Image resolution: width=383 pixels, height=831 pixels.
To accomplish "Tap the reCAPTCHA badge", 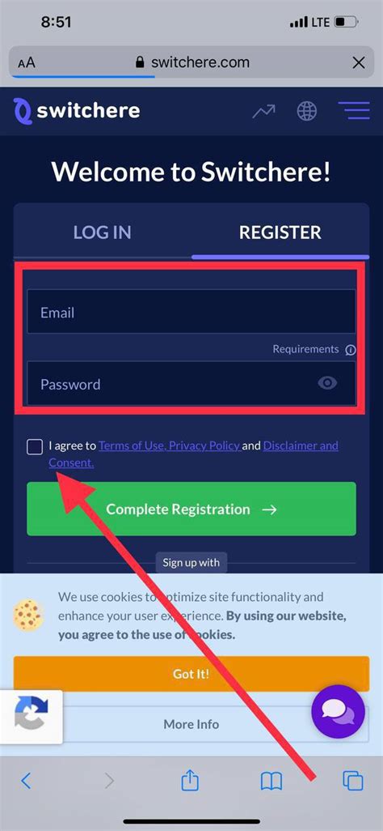I will (31, 716).
